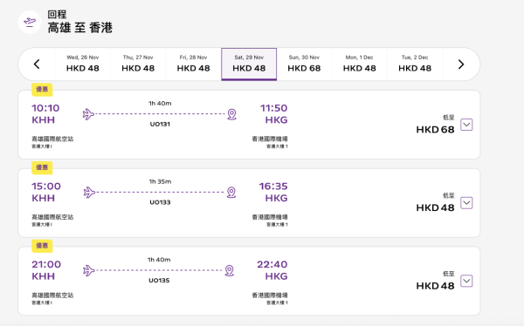The height and width of the screenshot is (326, 524).
Task: Click plane icon on UO133 flight row
Action: point(89,192)
